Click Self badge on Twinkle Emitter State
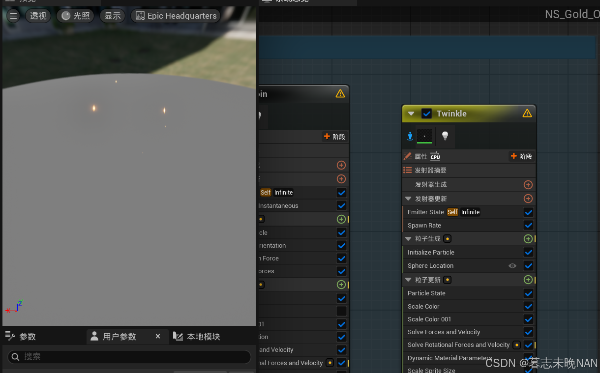Screen dimensions: 600x373 click(452, 212)
